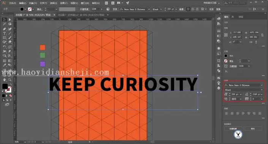
Task: Open the Brushes panel in right dock
Action: pyautogui.click(x=219, y=83)
